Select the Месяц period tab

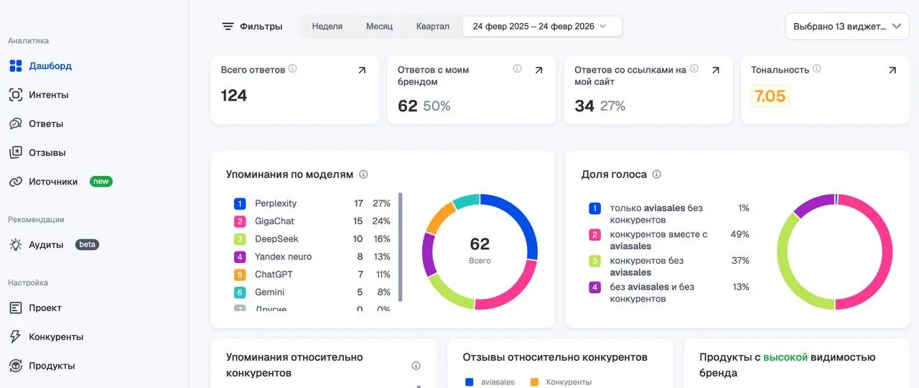[x=379, y=27]
